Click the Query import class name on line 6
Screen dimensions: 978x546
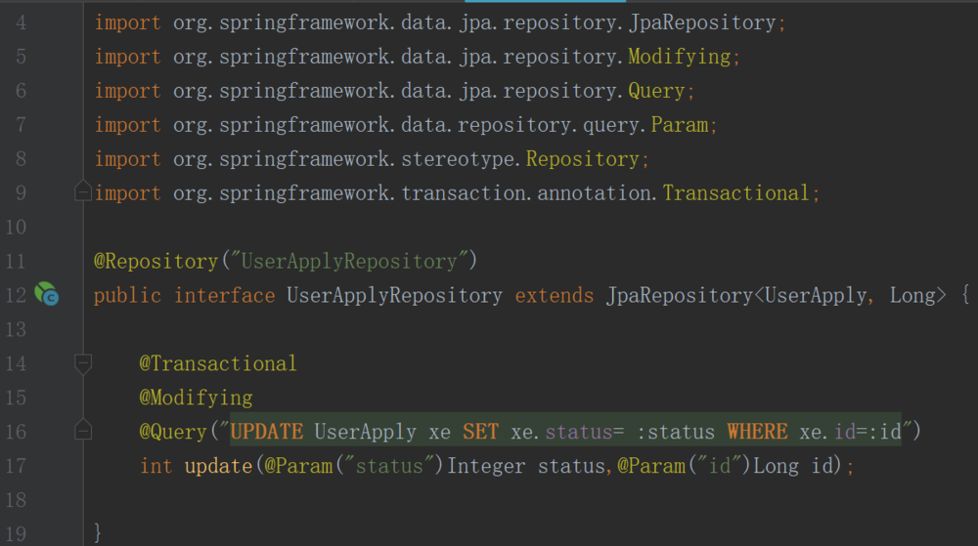[x=656, y=92]
